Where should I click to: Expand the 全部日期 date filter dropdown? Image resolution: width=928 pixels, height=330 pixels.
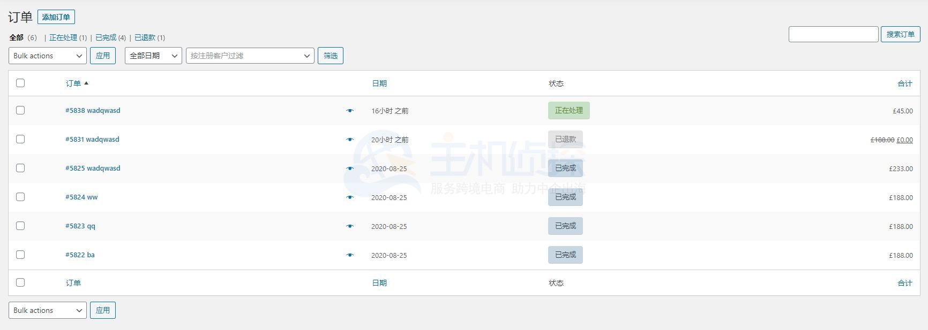point(153,56)
